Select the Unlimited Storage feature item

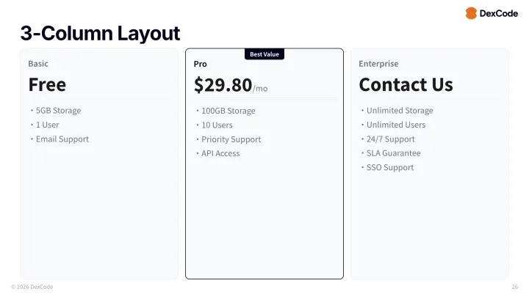(x=399, y=111)
